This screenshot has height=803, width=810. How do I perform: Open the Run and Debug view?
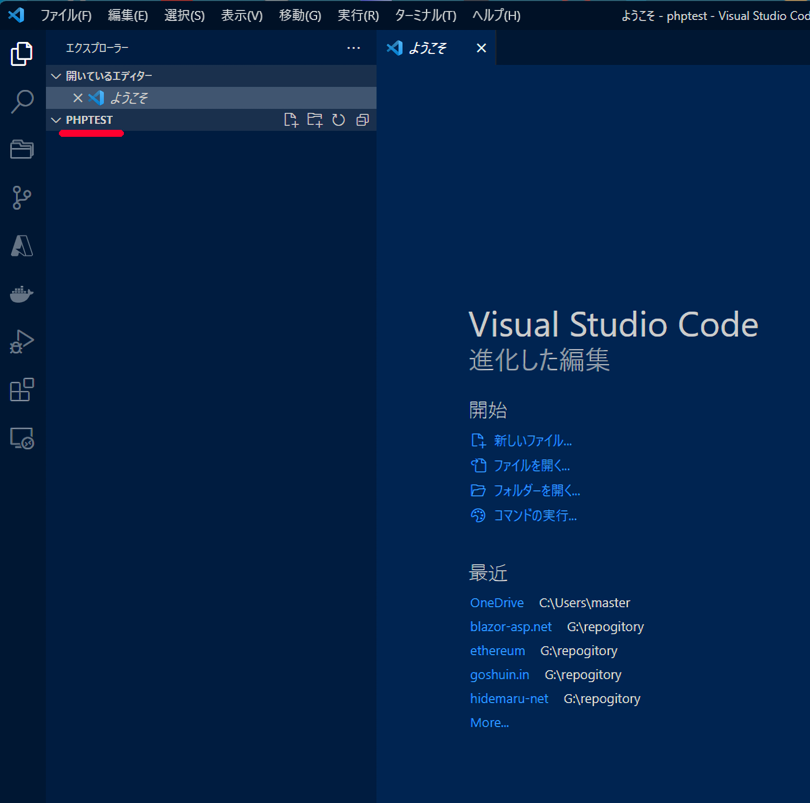(x=22, y=342)
